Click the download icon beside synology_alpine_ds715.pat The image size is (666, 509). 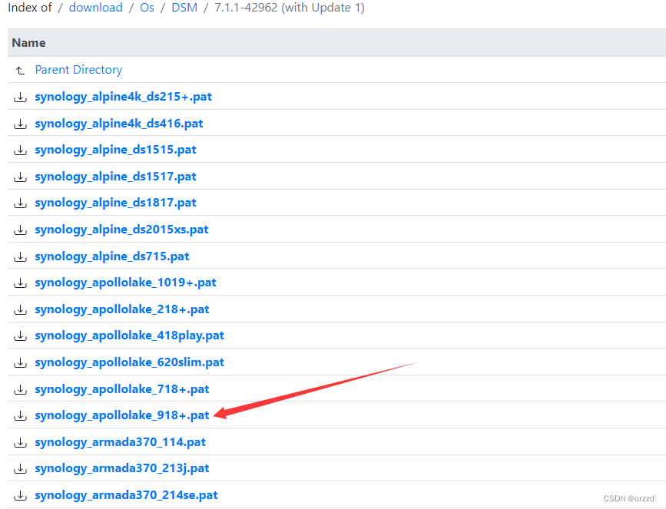tap(20, 257)
